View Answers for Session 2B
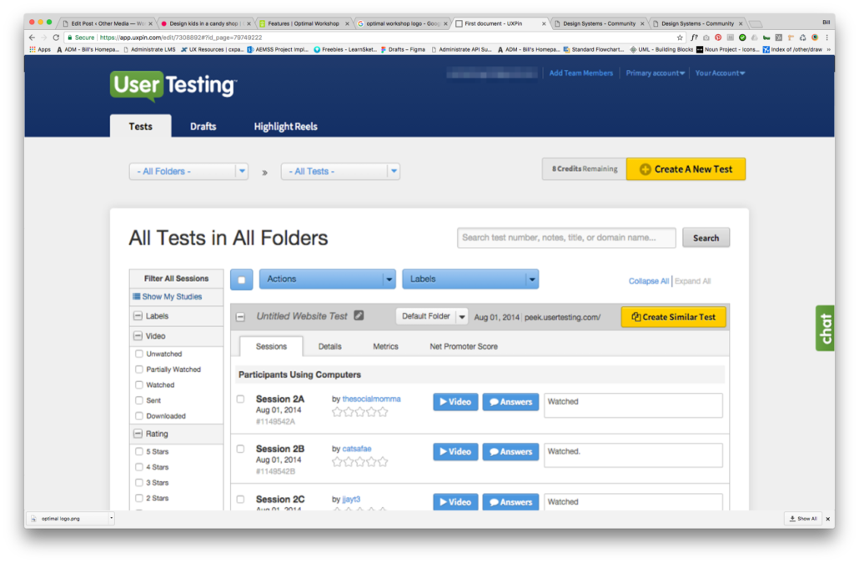The image size is (859, 563). [x=510, y=452]
